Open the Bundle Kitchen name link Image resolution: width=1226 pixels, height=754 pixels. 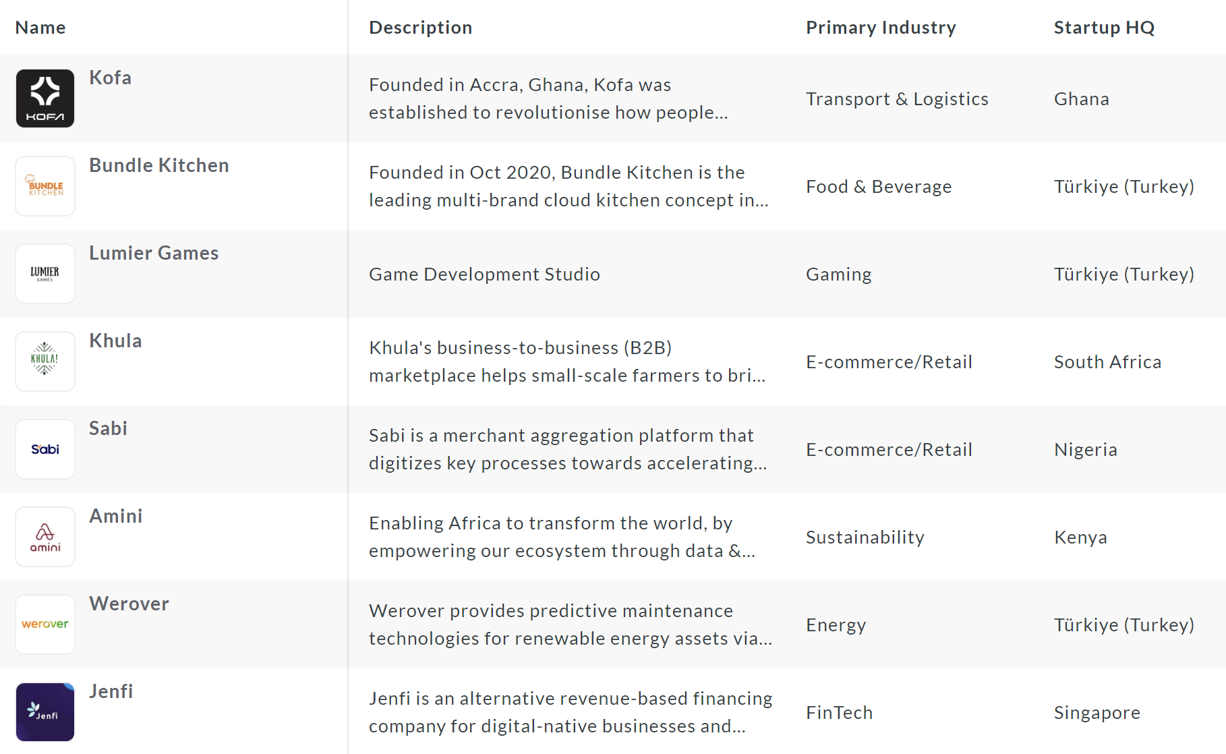coord(159,166)
